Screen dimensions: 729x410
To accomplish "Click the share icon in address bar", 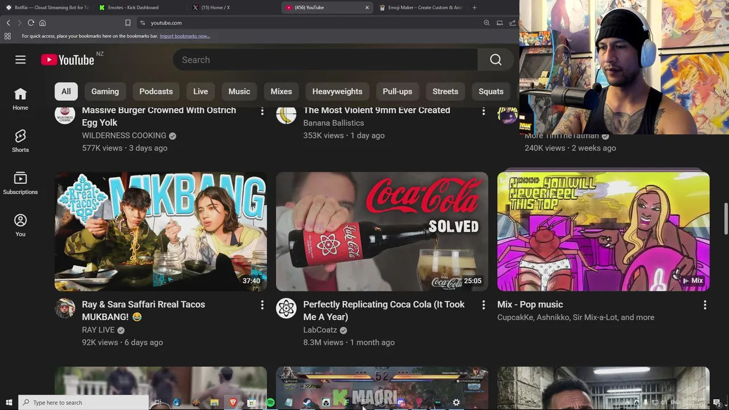I will coord(513,23).
